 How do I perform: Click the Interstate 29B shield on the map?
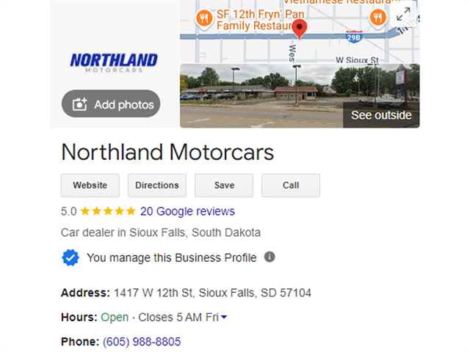(354, 37)
